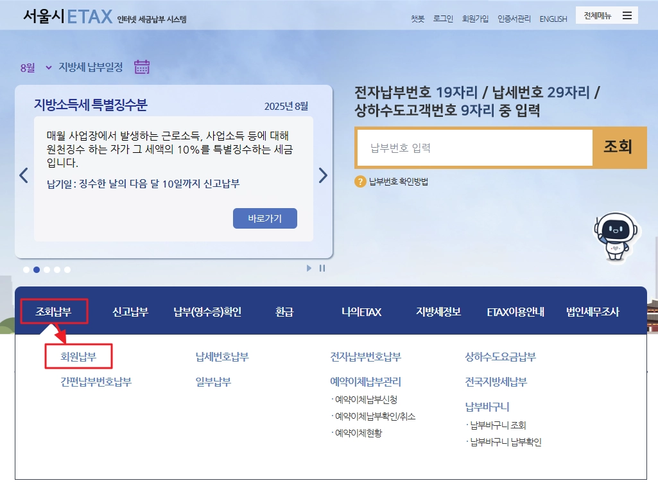Select the 환급 menu tab
The image size is (658, 492).
(284, 312)
